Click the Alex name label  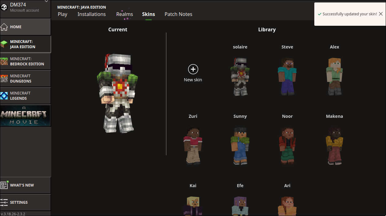click(335, 47)
